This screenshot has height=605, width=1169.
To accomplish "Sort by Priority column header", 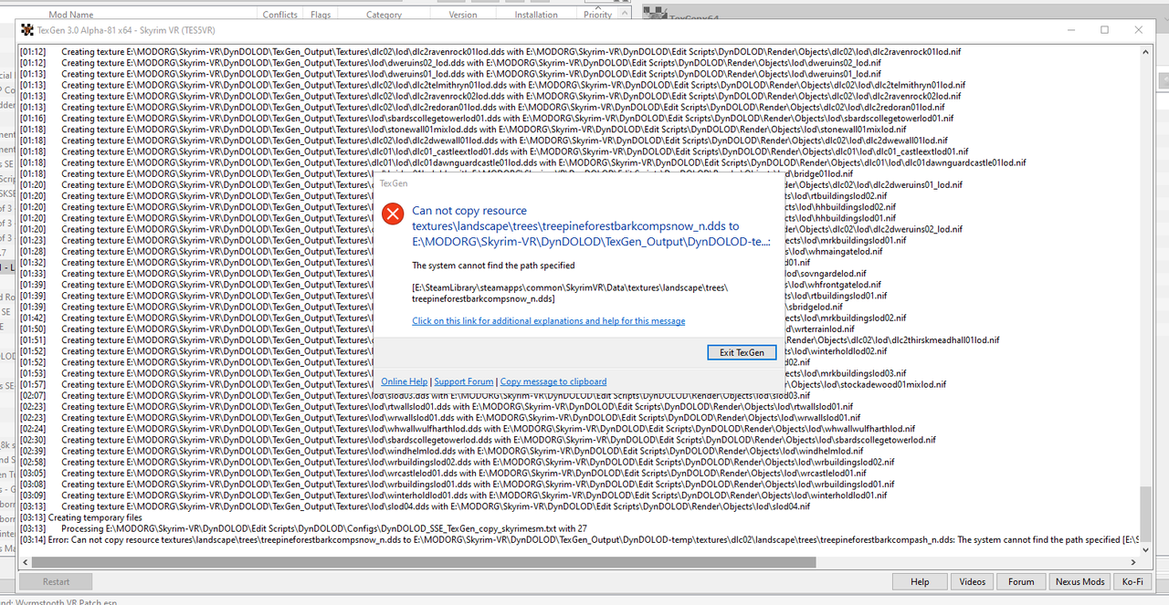I will coord(597,15).
